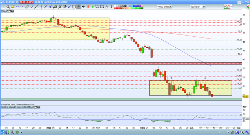Pick the dark green color swatch
The width and height of the screenshot is (250, 135).
tap(142, 8)
